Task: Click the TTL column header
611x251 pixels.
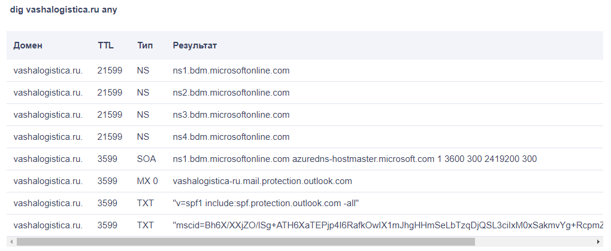Action: (105, 45)
